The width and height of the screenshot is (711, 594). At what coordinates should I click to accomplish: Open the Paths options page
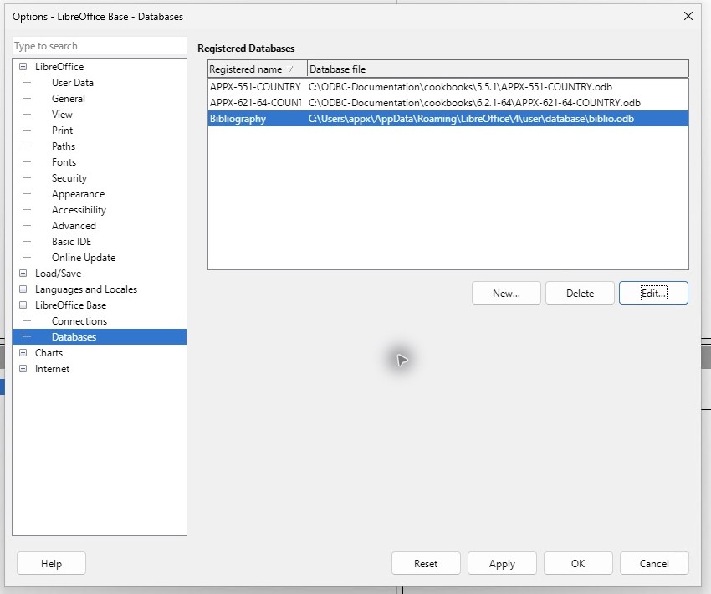[64, 146]
